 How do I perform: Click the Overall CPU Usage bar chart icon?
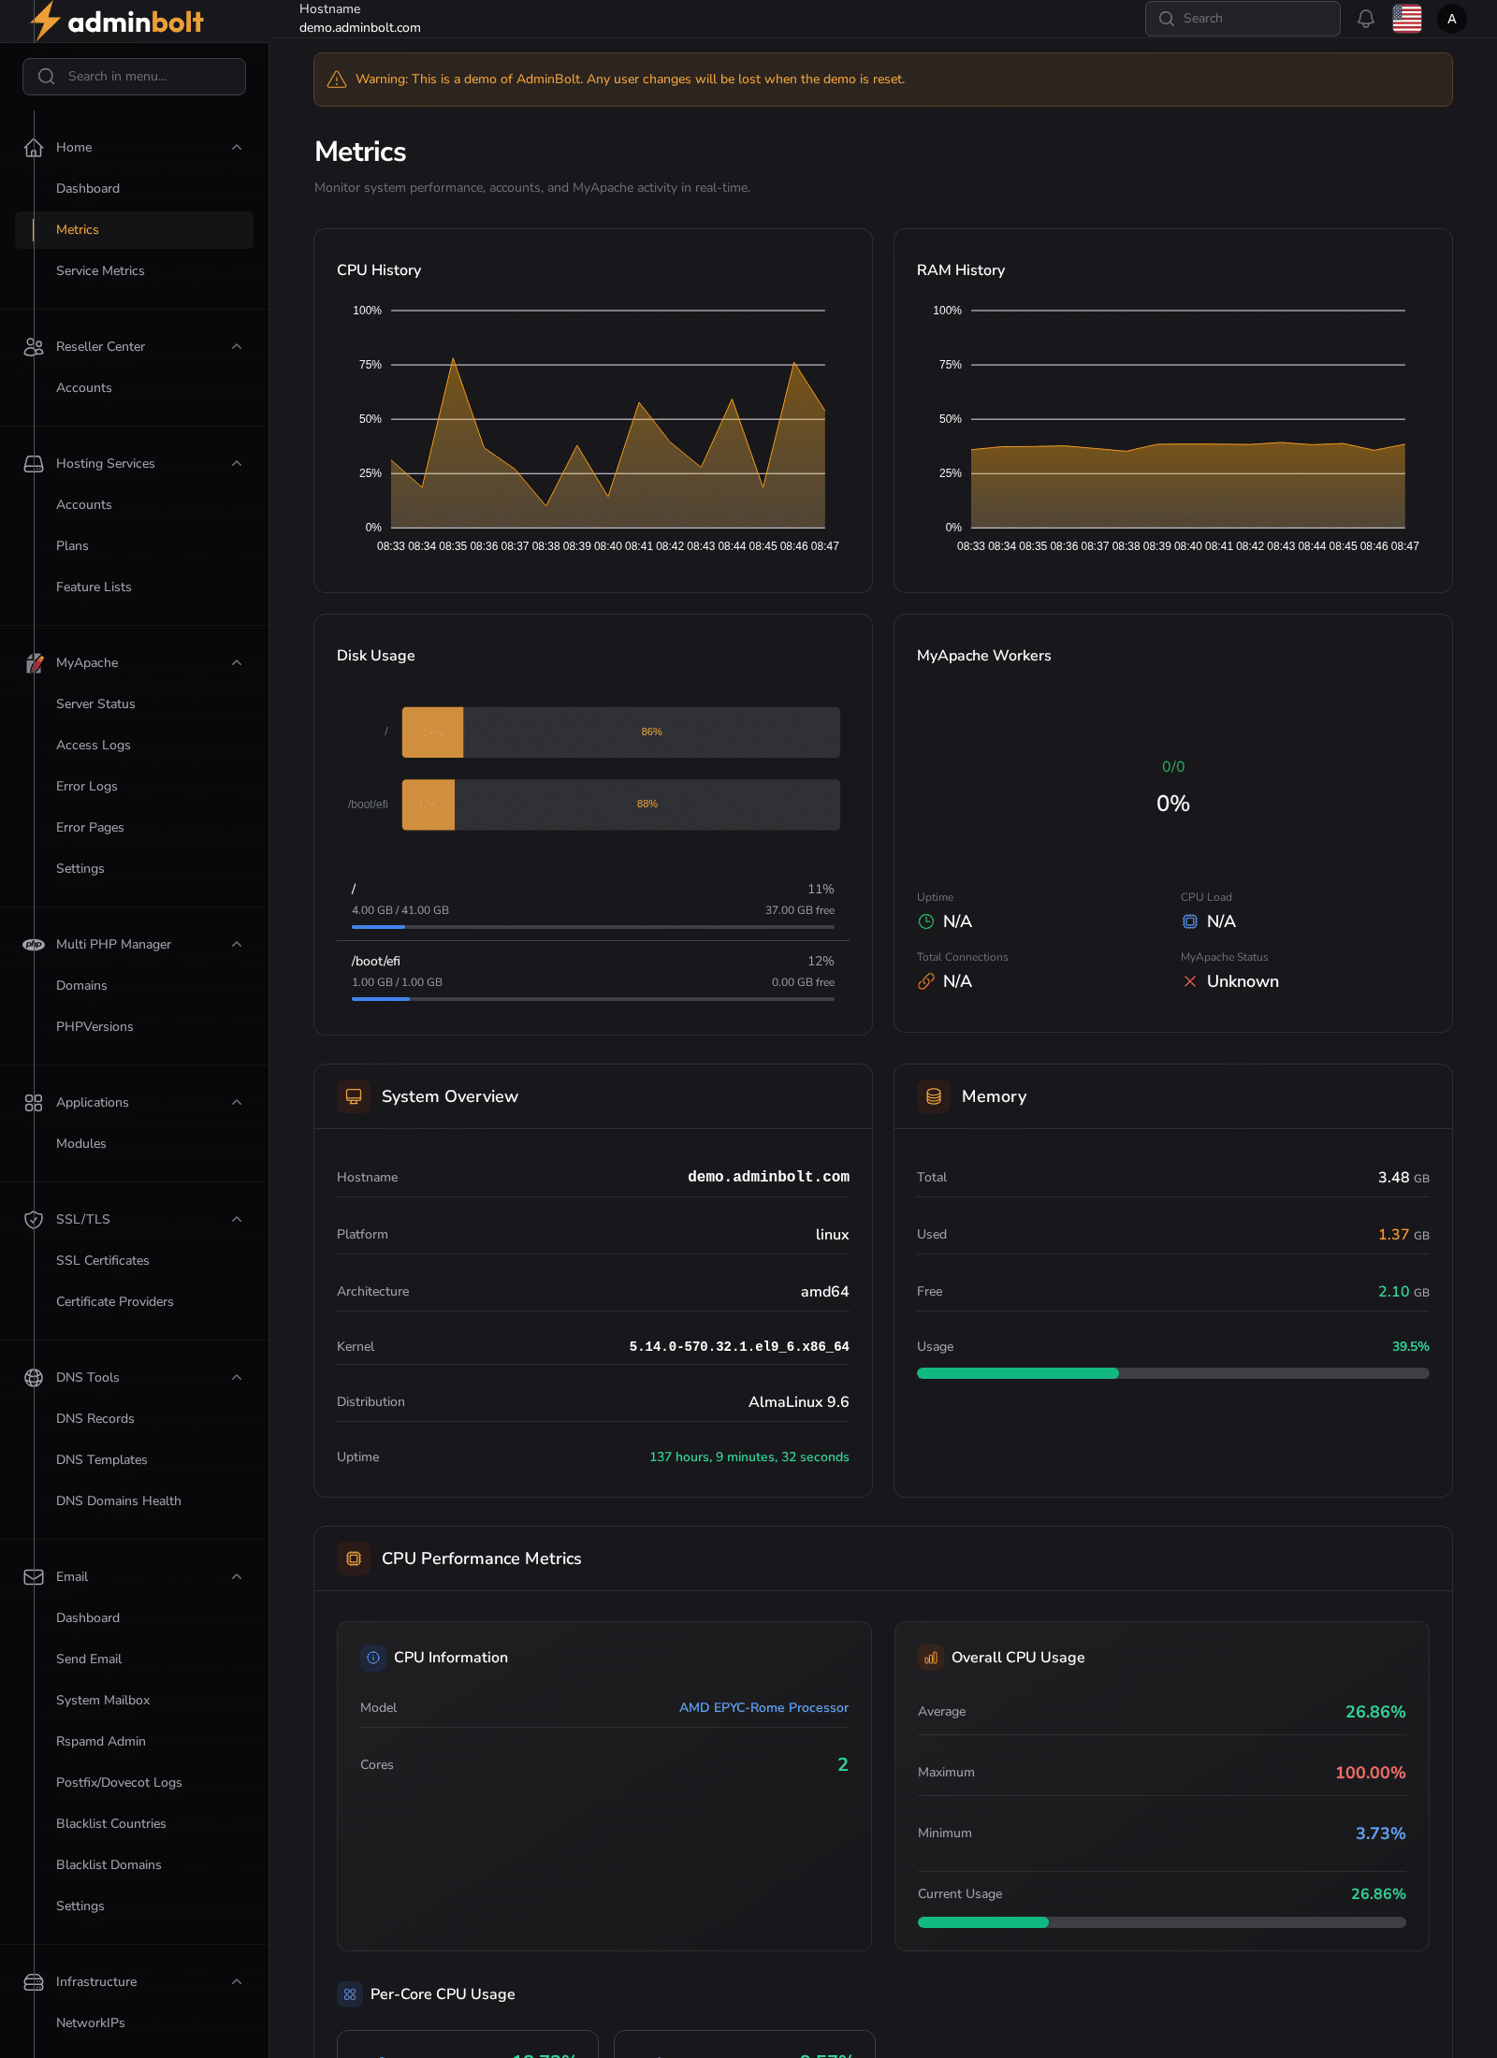[931, 1658]
